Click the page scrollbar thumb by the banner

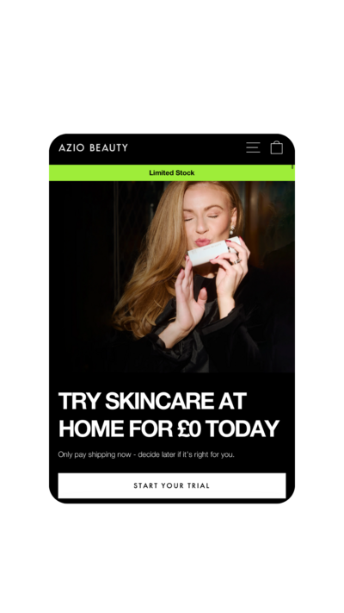(292, 167)
